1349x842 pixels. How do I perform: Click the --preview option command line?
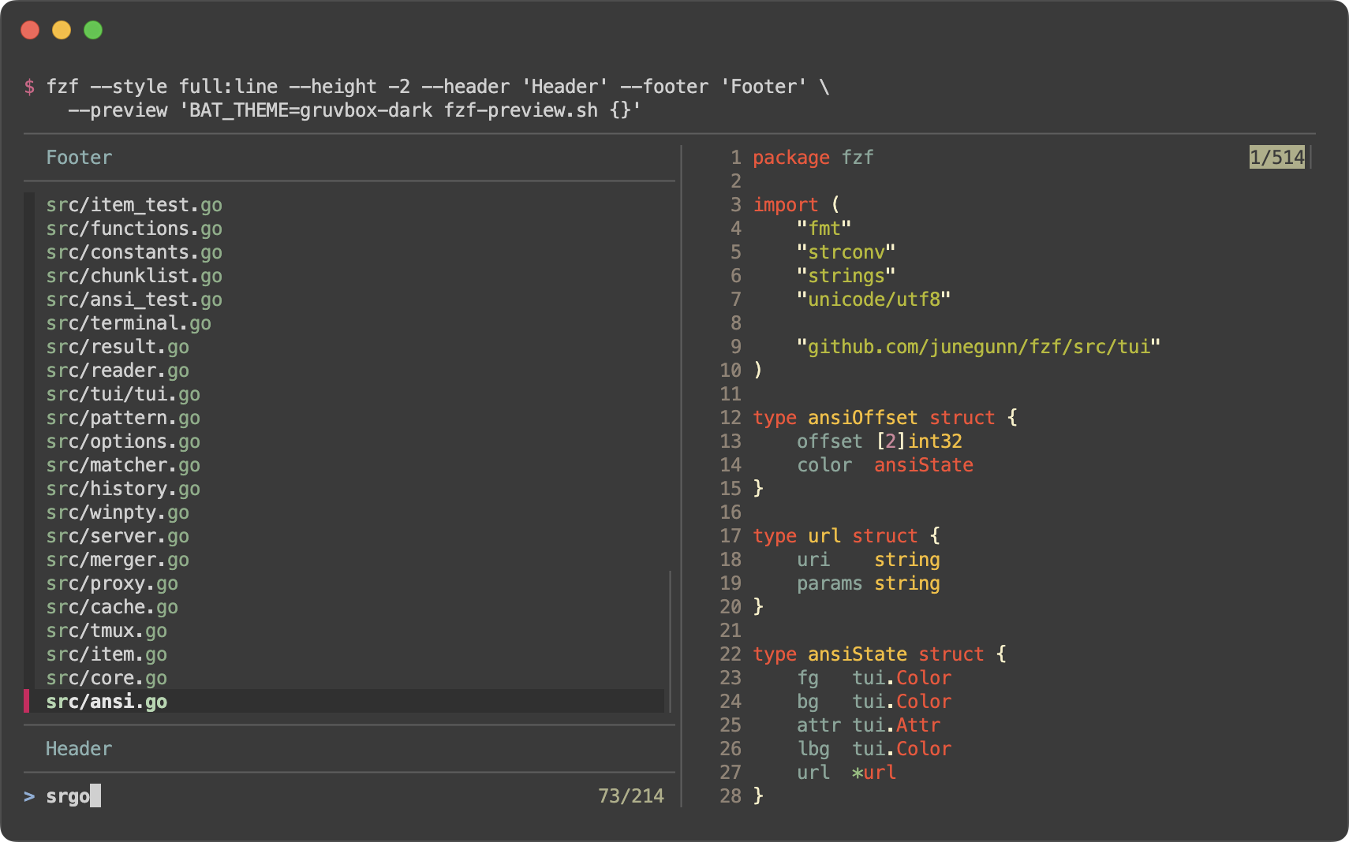point(355,110)
